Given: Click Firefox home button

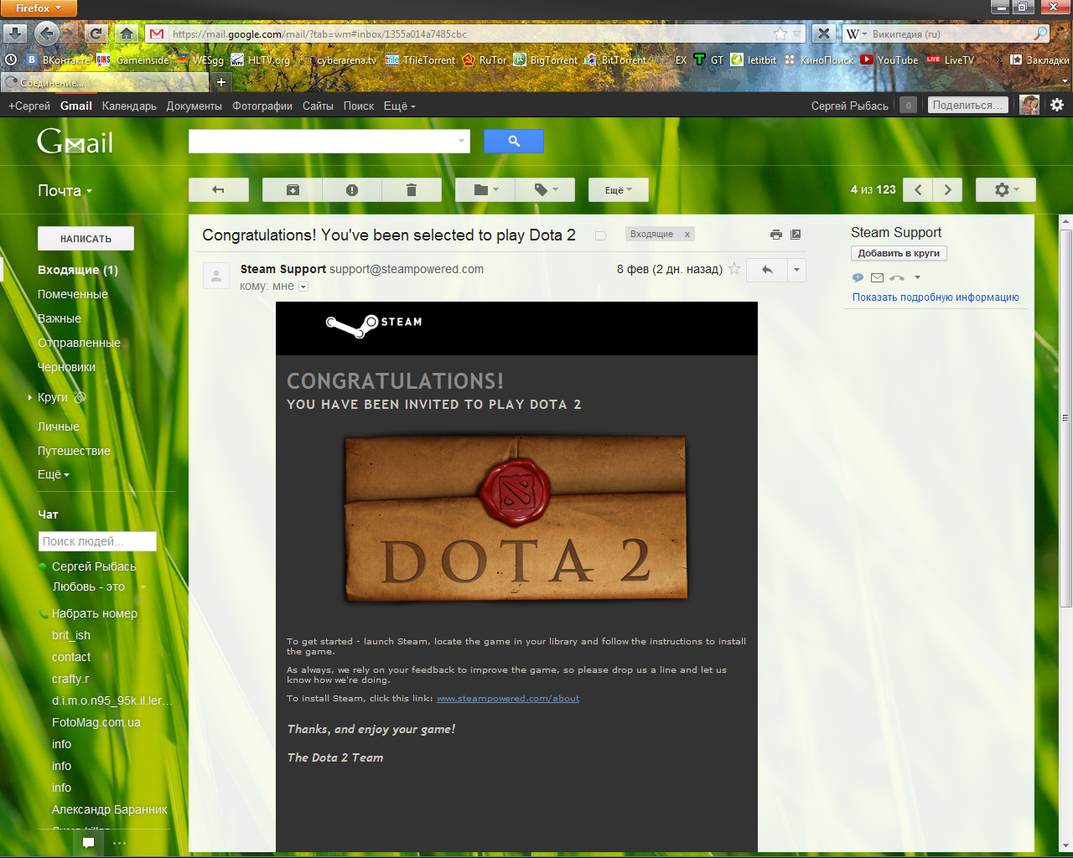Looking at the screenshot, I should coord(126,34).
